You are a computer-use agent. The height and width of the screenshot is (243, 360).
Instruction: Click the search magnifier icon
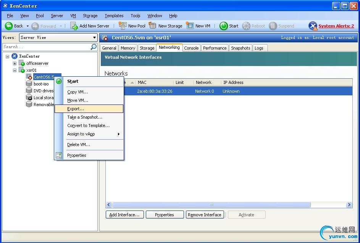click(94, 47)
